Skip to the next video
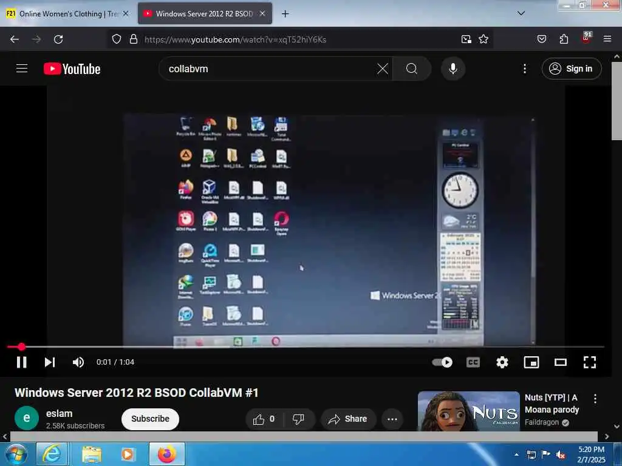 [50, 362]
